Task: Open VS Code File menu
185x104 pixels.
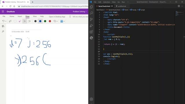Action: click(95, 2)
